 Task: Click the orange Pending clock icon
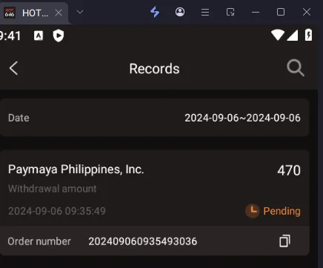point(253,211)
